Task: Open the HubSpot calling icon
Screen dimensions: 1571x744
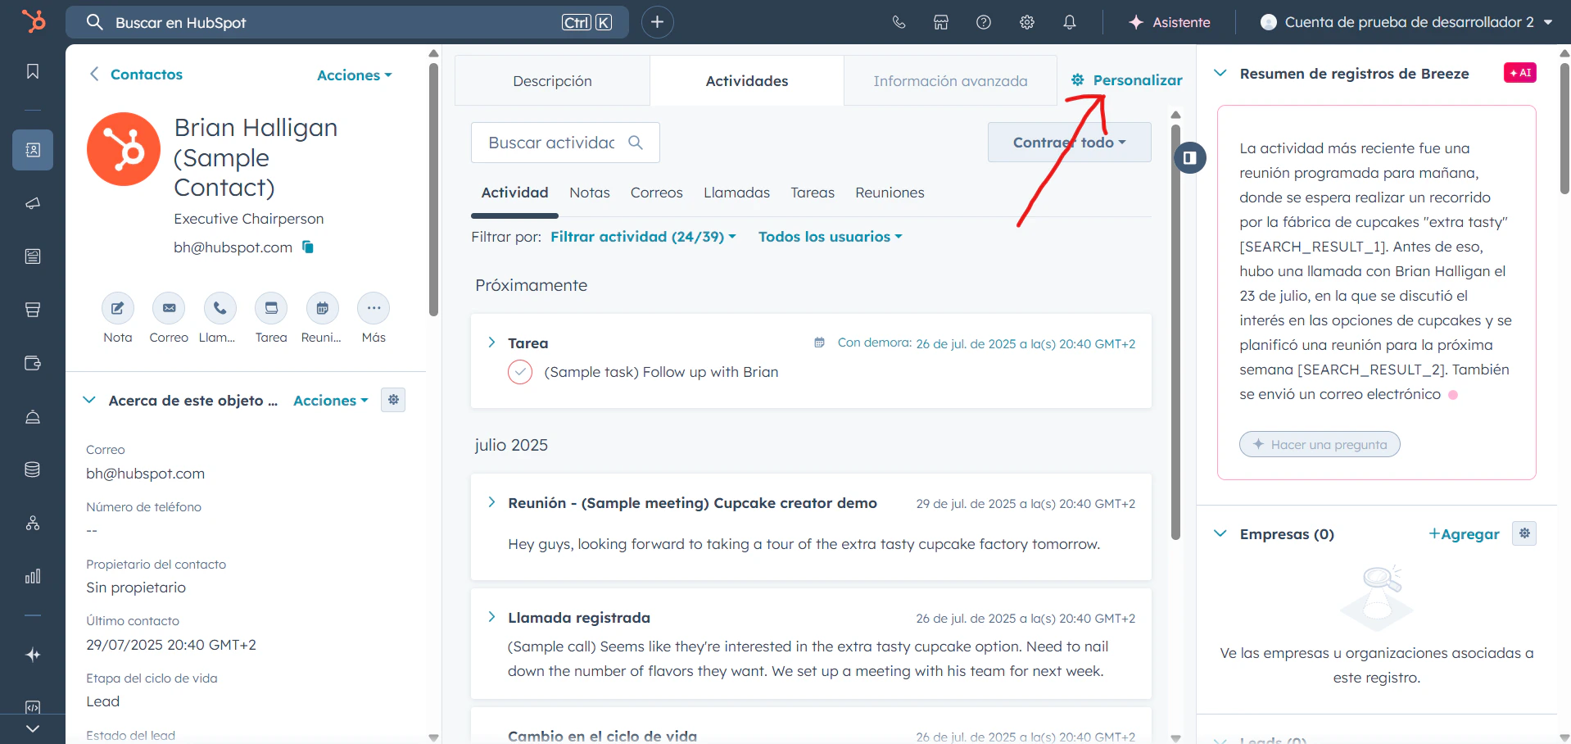Action: click(899, 22)
